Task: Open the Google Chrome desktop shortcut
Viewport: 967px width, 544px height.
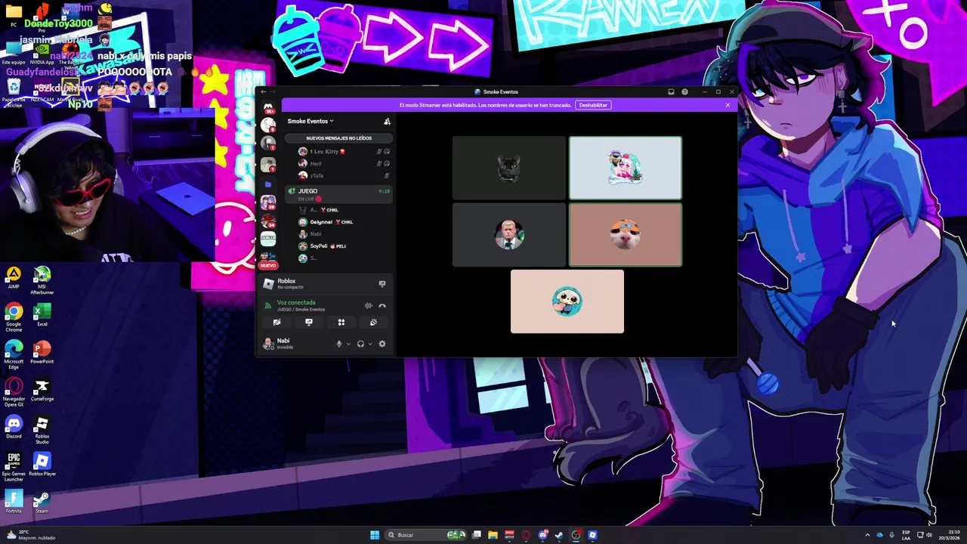Action: click(x=14, y=317)
